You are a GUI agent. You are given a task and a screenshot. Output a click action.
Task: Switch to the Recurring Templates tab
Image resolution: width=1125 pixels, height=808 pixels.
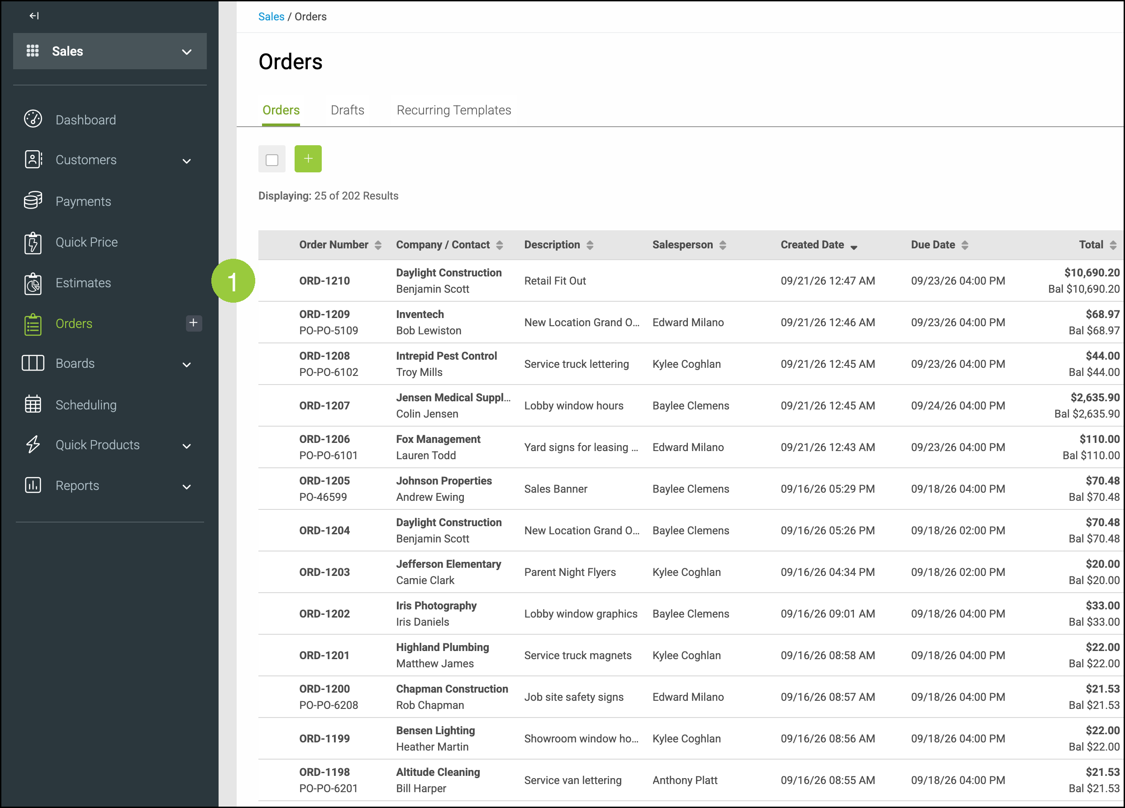[453, 110]
